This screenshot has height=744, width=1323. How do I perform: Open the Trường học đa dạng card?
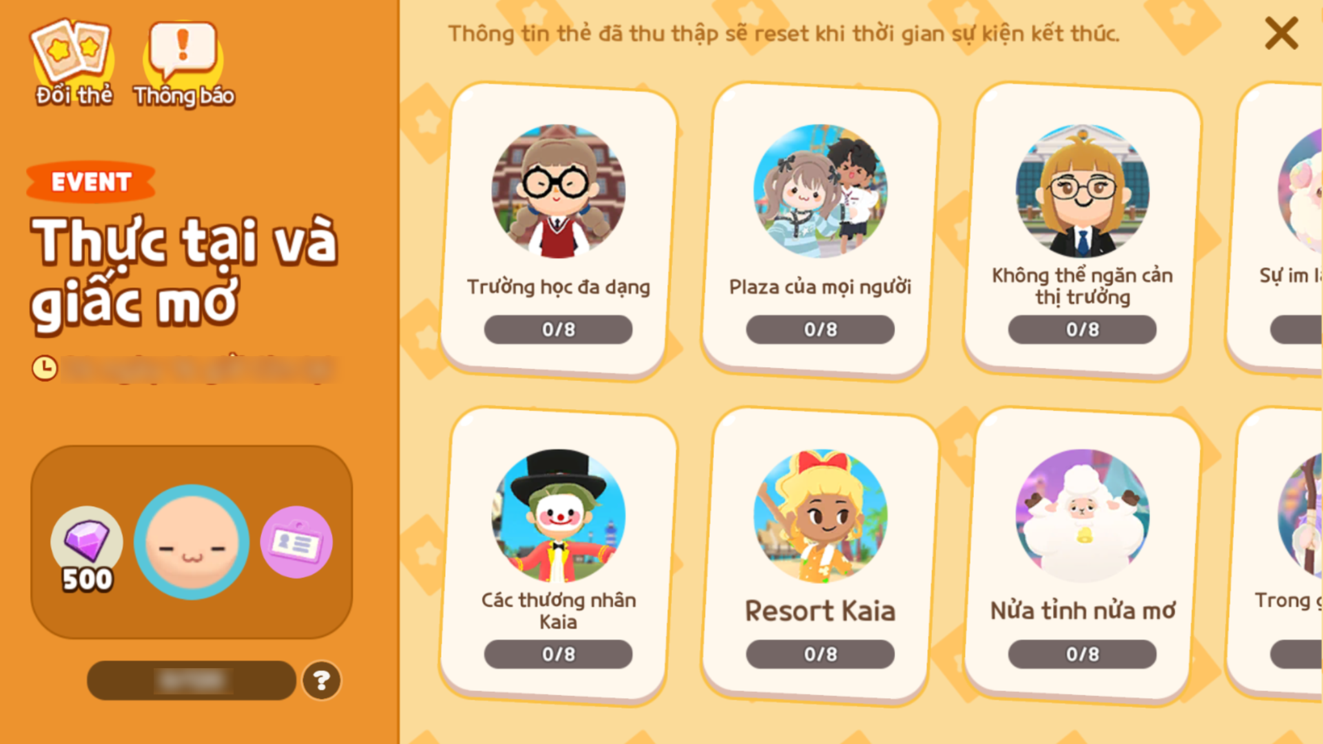(558, 229)
